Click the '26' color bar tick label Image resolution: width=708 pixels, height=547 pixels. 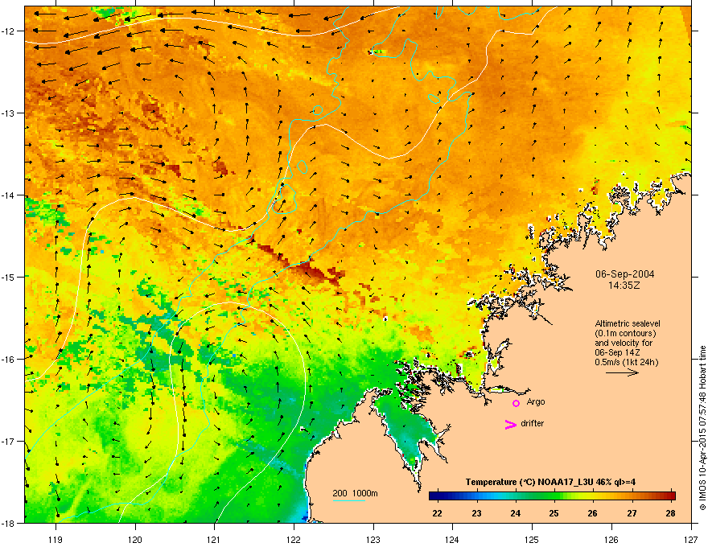[x=592, y=513]
